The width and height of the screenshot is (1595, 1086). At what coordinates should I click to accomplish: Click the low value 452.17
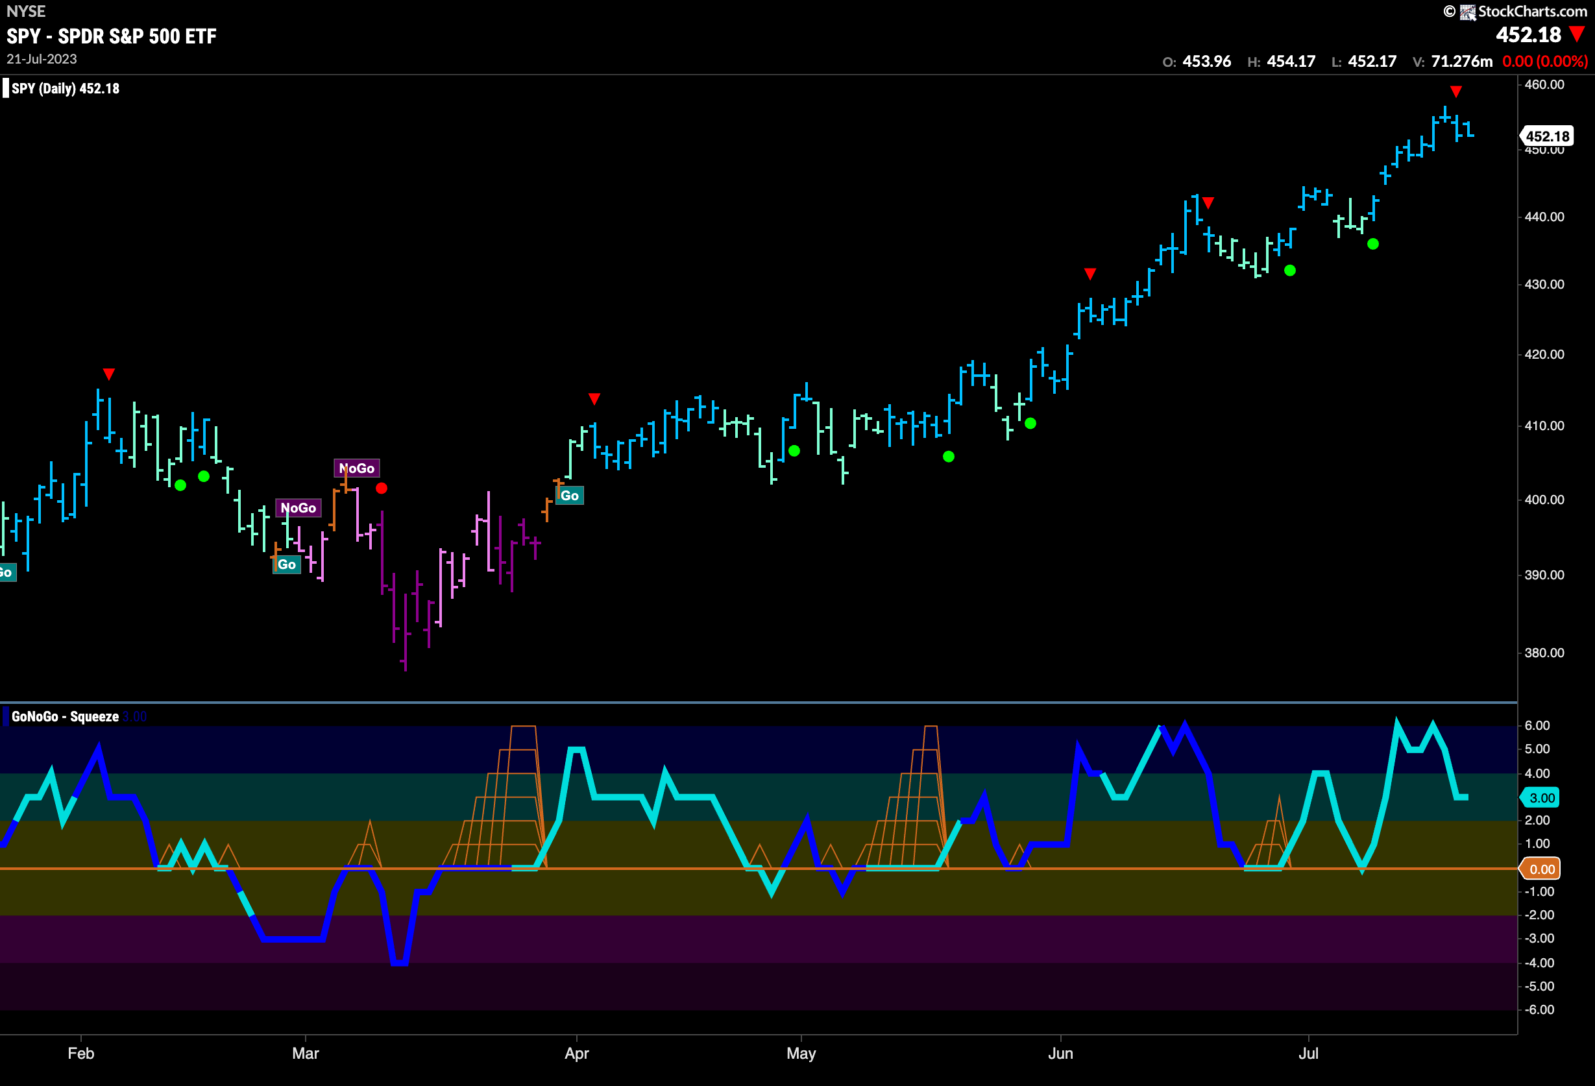point(1372,61)
